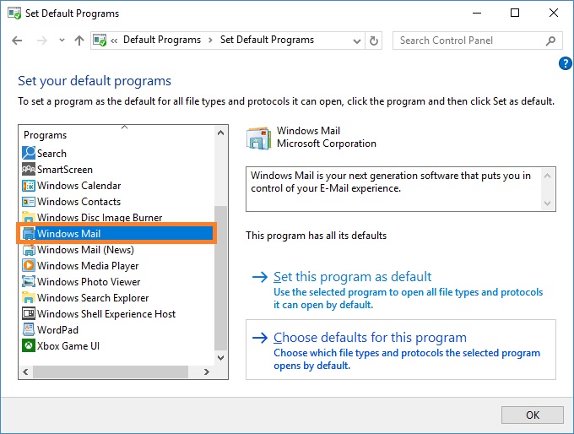Go back with the back arrow

[x=17, y=41]
